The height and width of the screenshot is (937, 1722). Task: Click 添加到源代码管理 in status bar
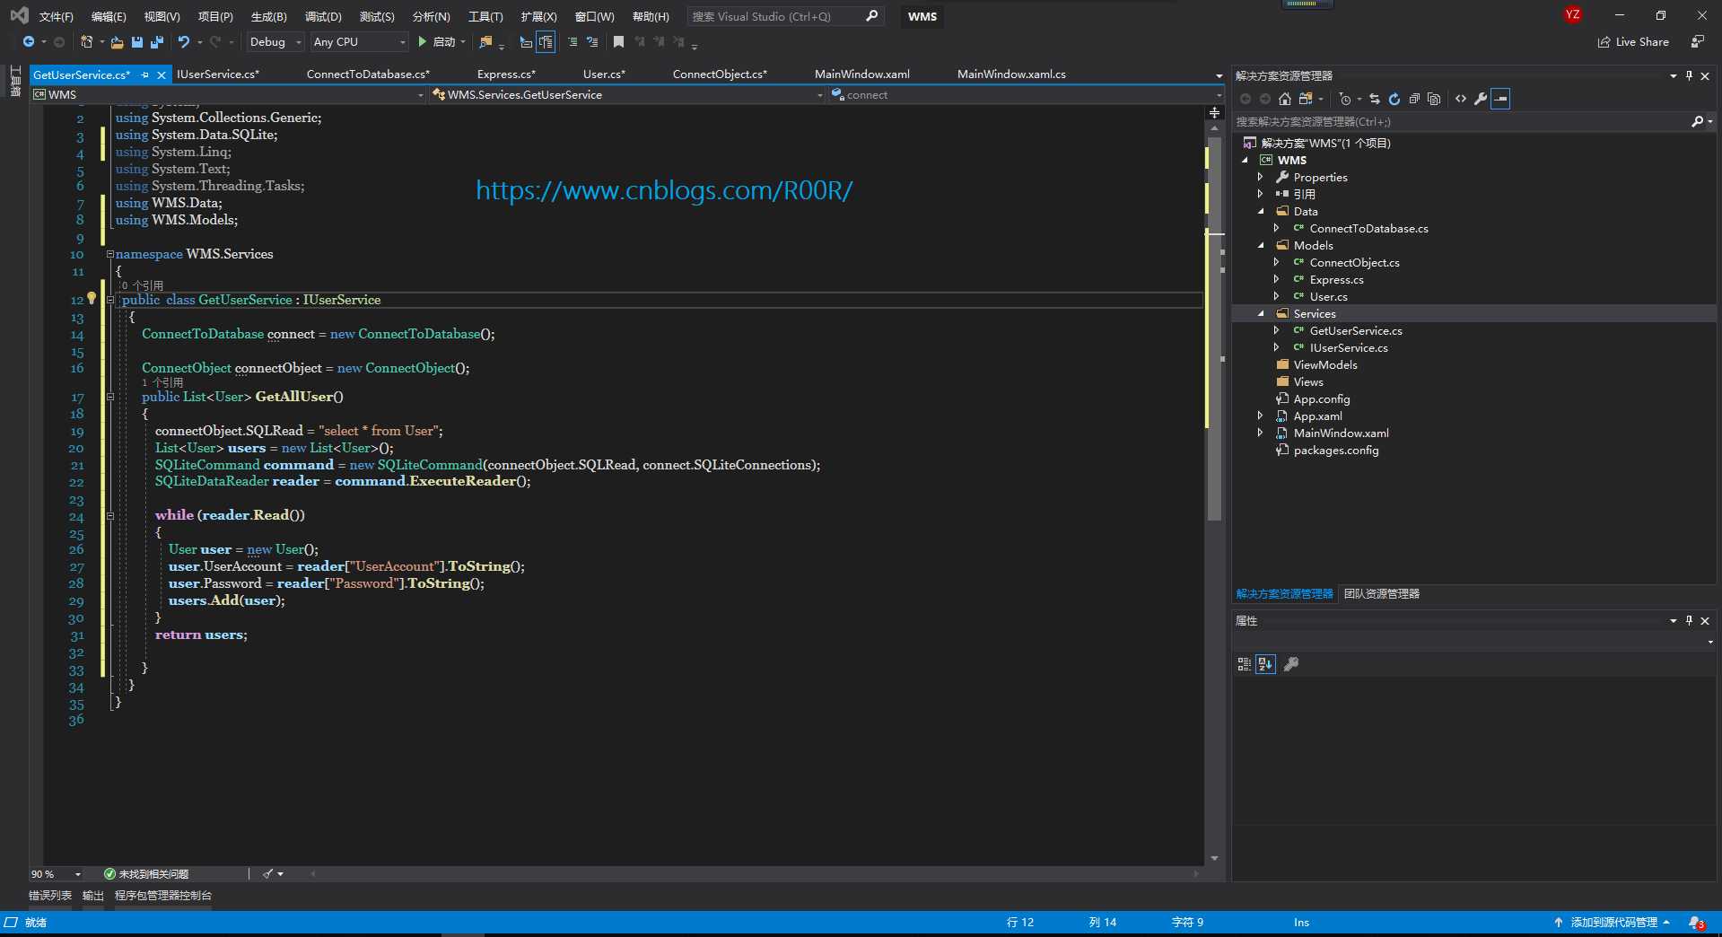click(x=1613, y=923)
